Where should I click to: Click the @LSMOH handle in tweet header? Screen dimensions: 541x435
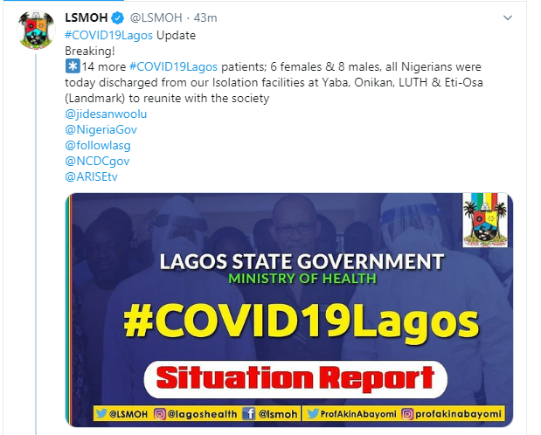coord(156,17)
